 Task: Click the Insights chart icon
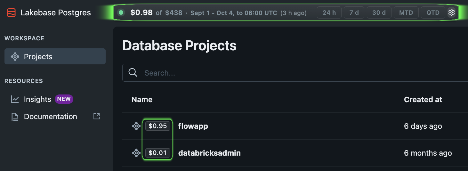click(x=15, y=99)
